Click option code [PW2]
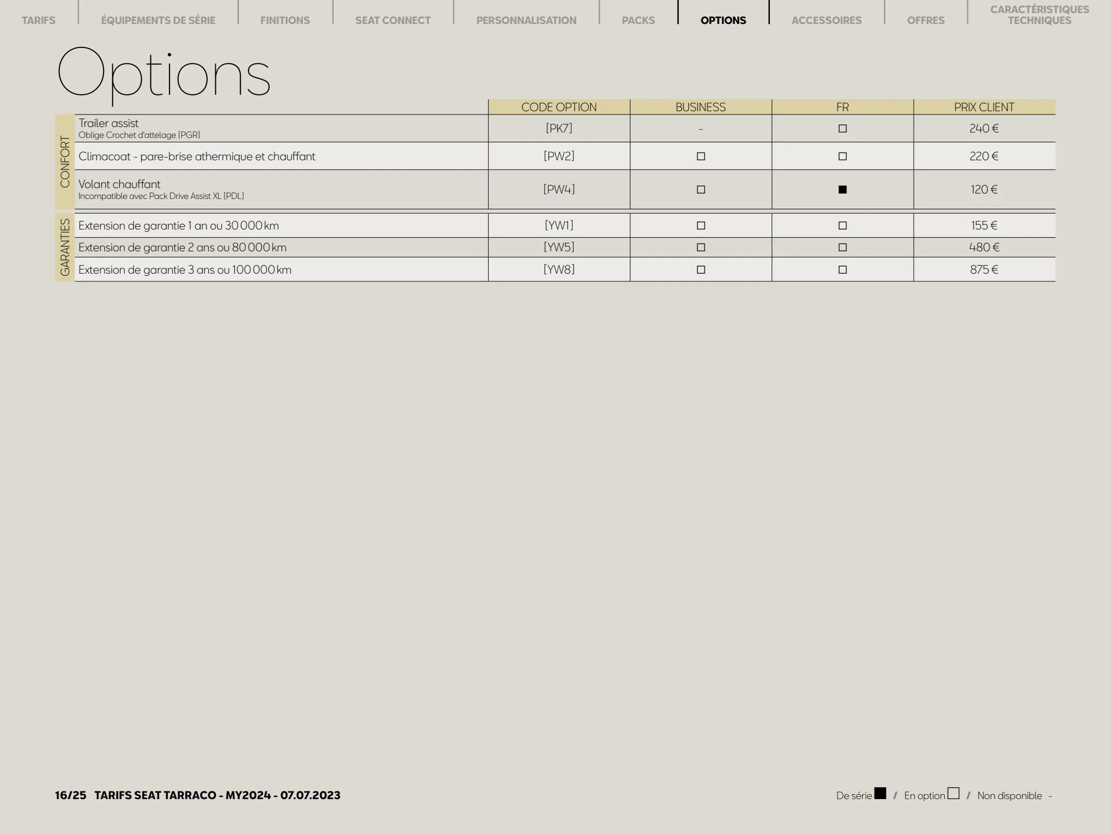1111x834 pixels. coord(559,156)
